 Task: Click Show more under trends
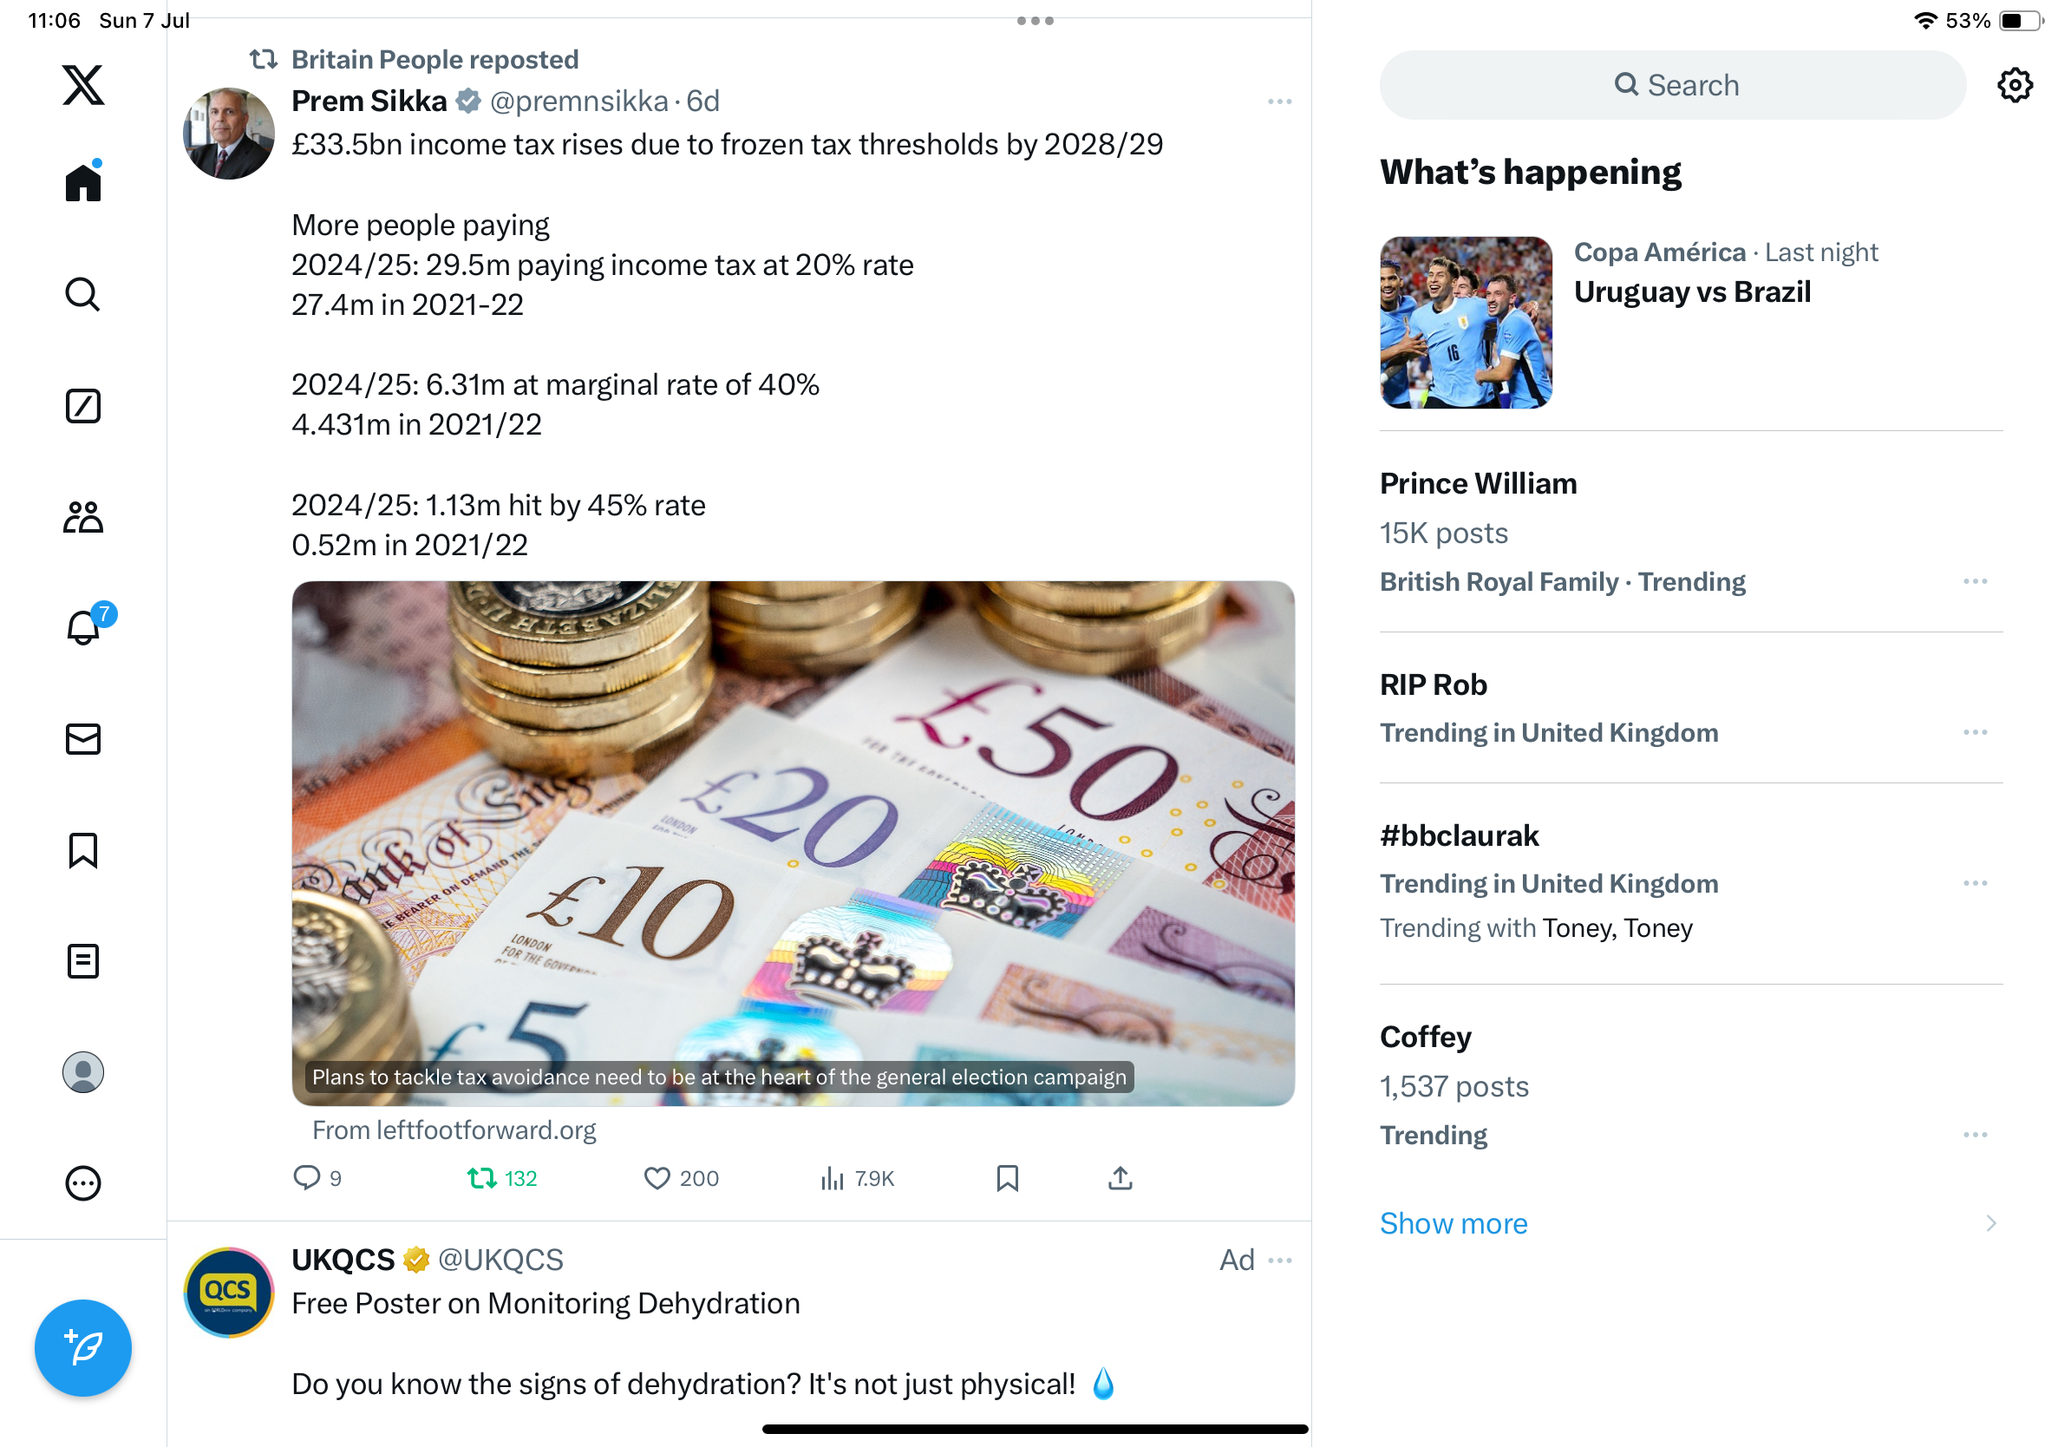(x=1454, y=1223)
